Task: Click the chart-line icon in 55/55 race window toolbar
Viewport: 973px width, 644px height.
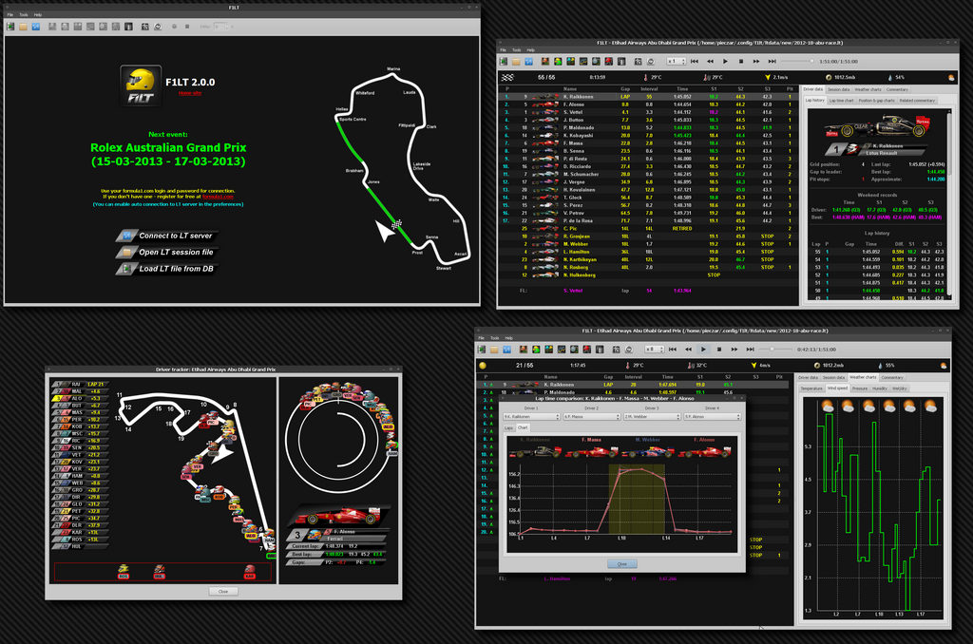Action: (583, 62)
